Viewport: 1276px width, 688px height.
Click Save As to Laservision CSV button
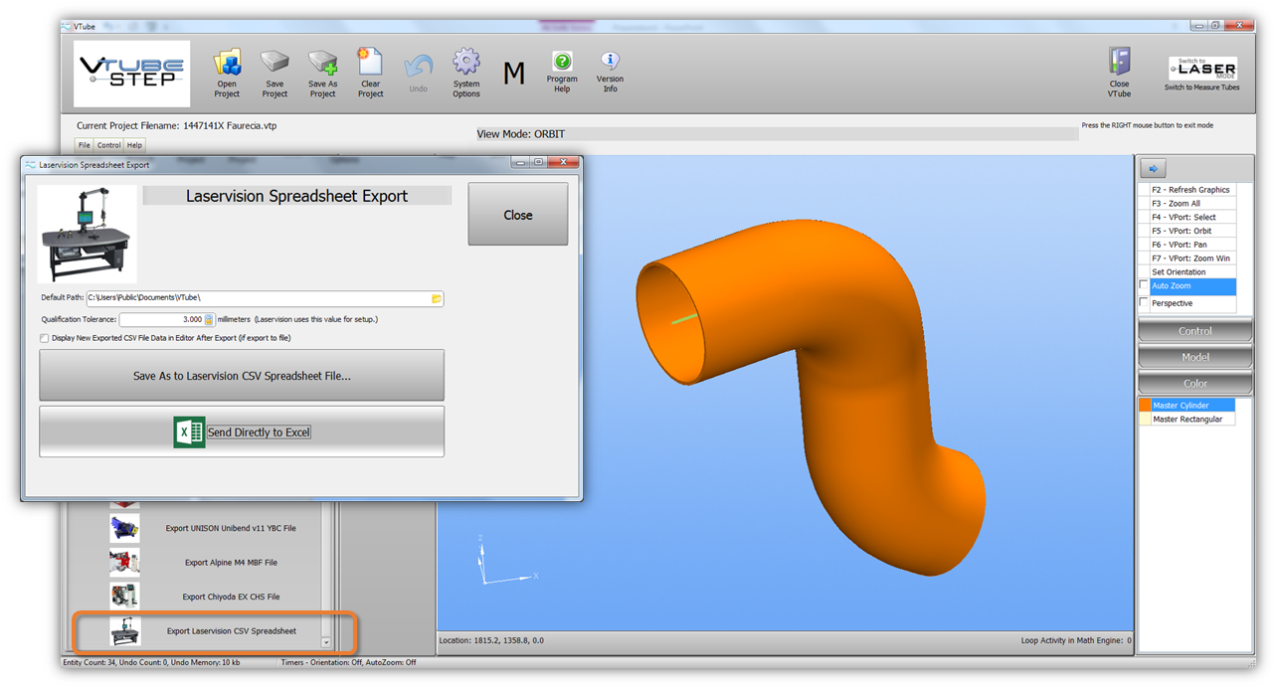[242, 376]
